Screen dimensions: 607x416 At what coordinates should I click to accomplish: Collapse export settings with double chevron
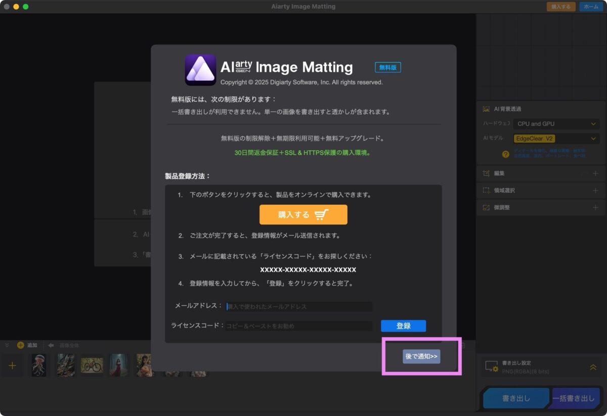pos(593,367)
